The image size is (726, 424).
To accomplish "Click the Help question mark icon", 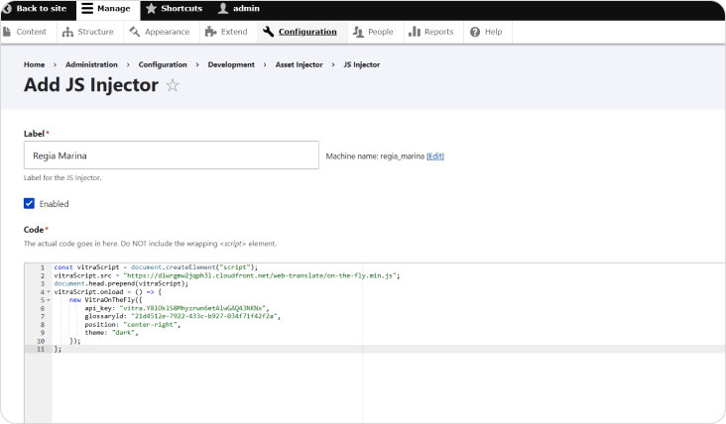I will [475, 32].
